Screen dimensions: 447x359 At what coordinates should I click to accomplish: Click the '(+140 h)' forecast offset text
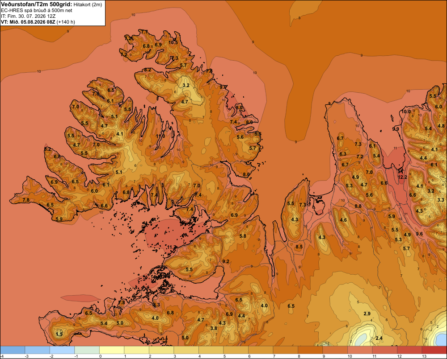(x=66, y=22)
